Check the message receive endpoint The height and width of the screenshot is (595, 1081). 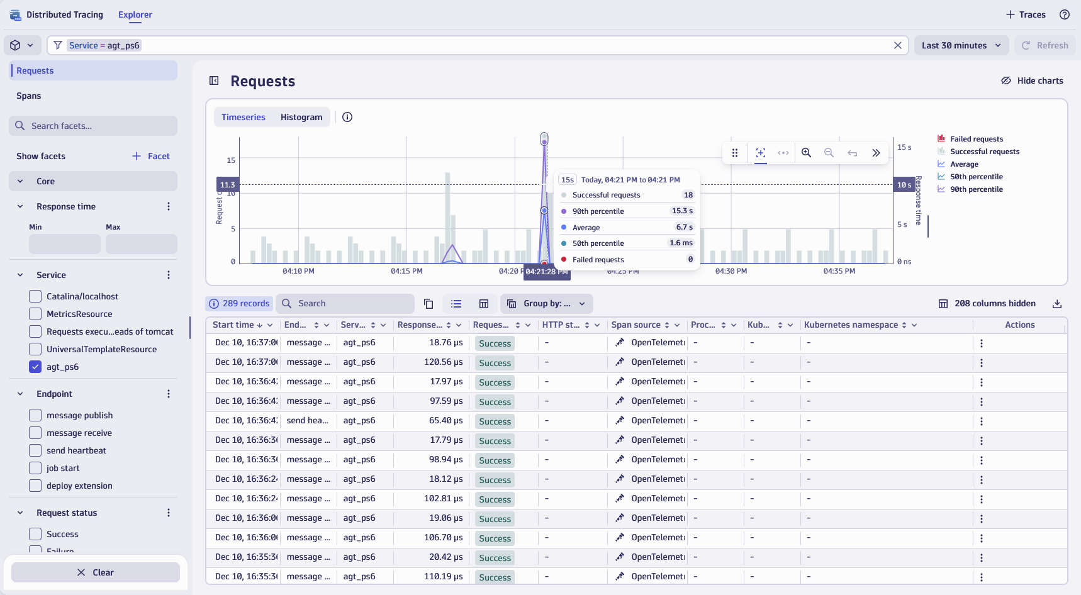point(35,433)
